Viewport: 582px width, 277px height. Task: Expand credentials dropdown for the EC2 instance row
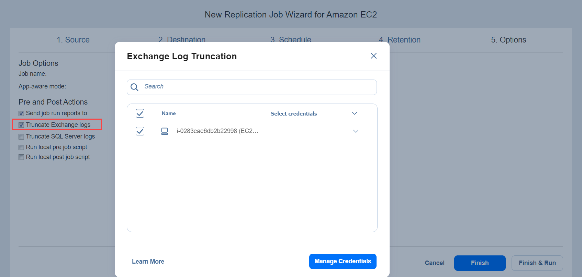pos(356,131)
